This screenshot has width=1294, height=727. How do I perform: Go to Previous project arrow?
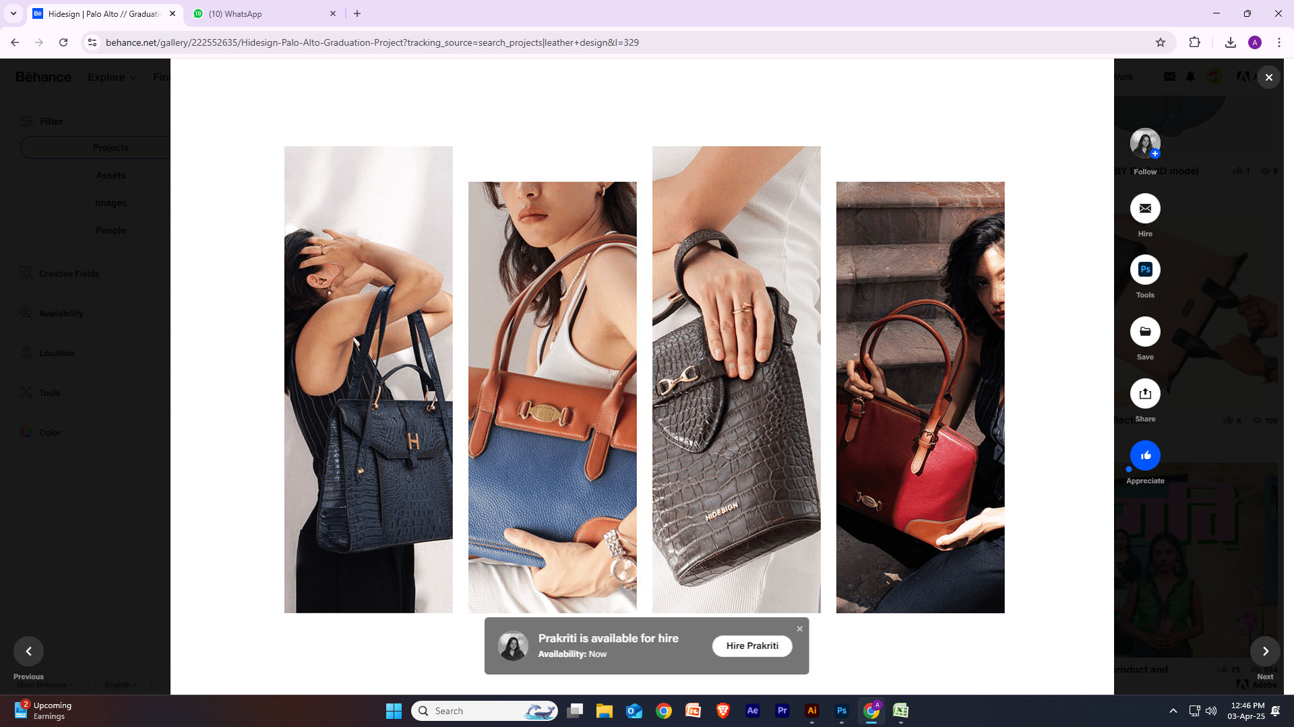click(x=28, y=651)
